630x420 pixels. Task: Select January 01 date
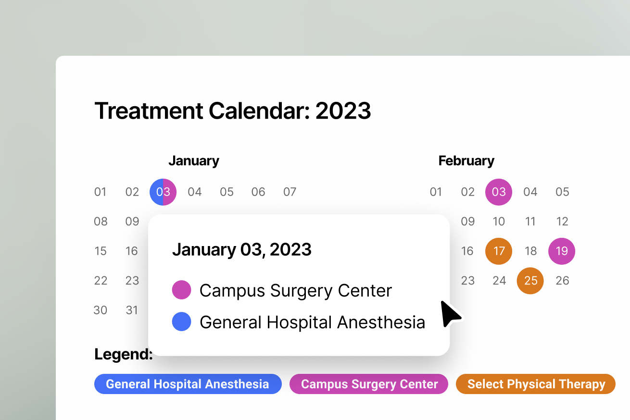(x=100, y=192)
